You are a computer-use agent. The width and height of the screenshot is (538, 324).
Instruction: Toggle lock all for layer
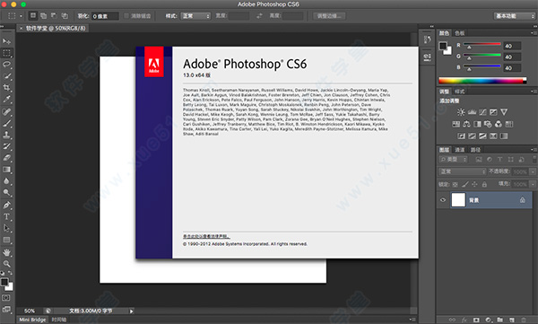(x=484, y=185)
